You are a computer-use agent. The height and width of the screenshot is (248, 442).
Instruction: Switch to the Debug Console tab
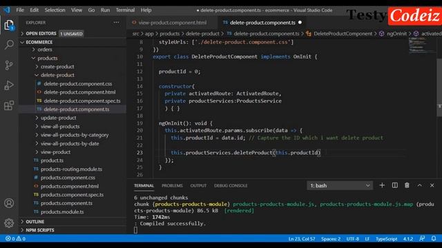231,185
